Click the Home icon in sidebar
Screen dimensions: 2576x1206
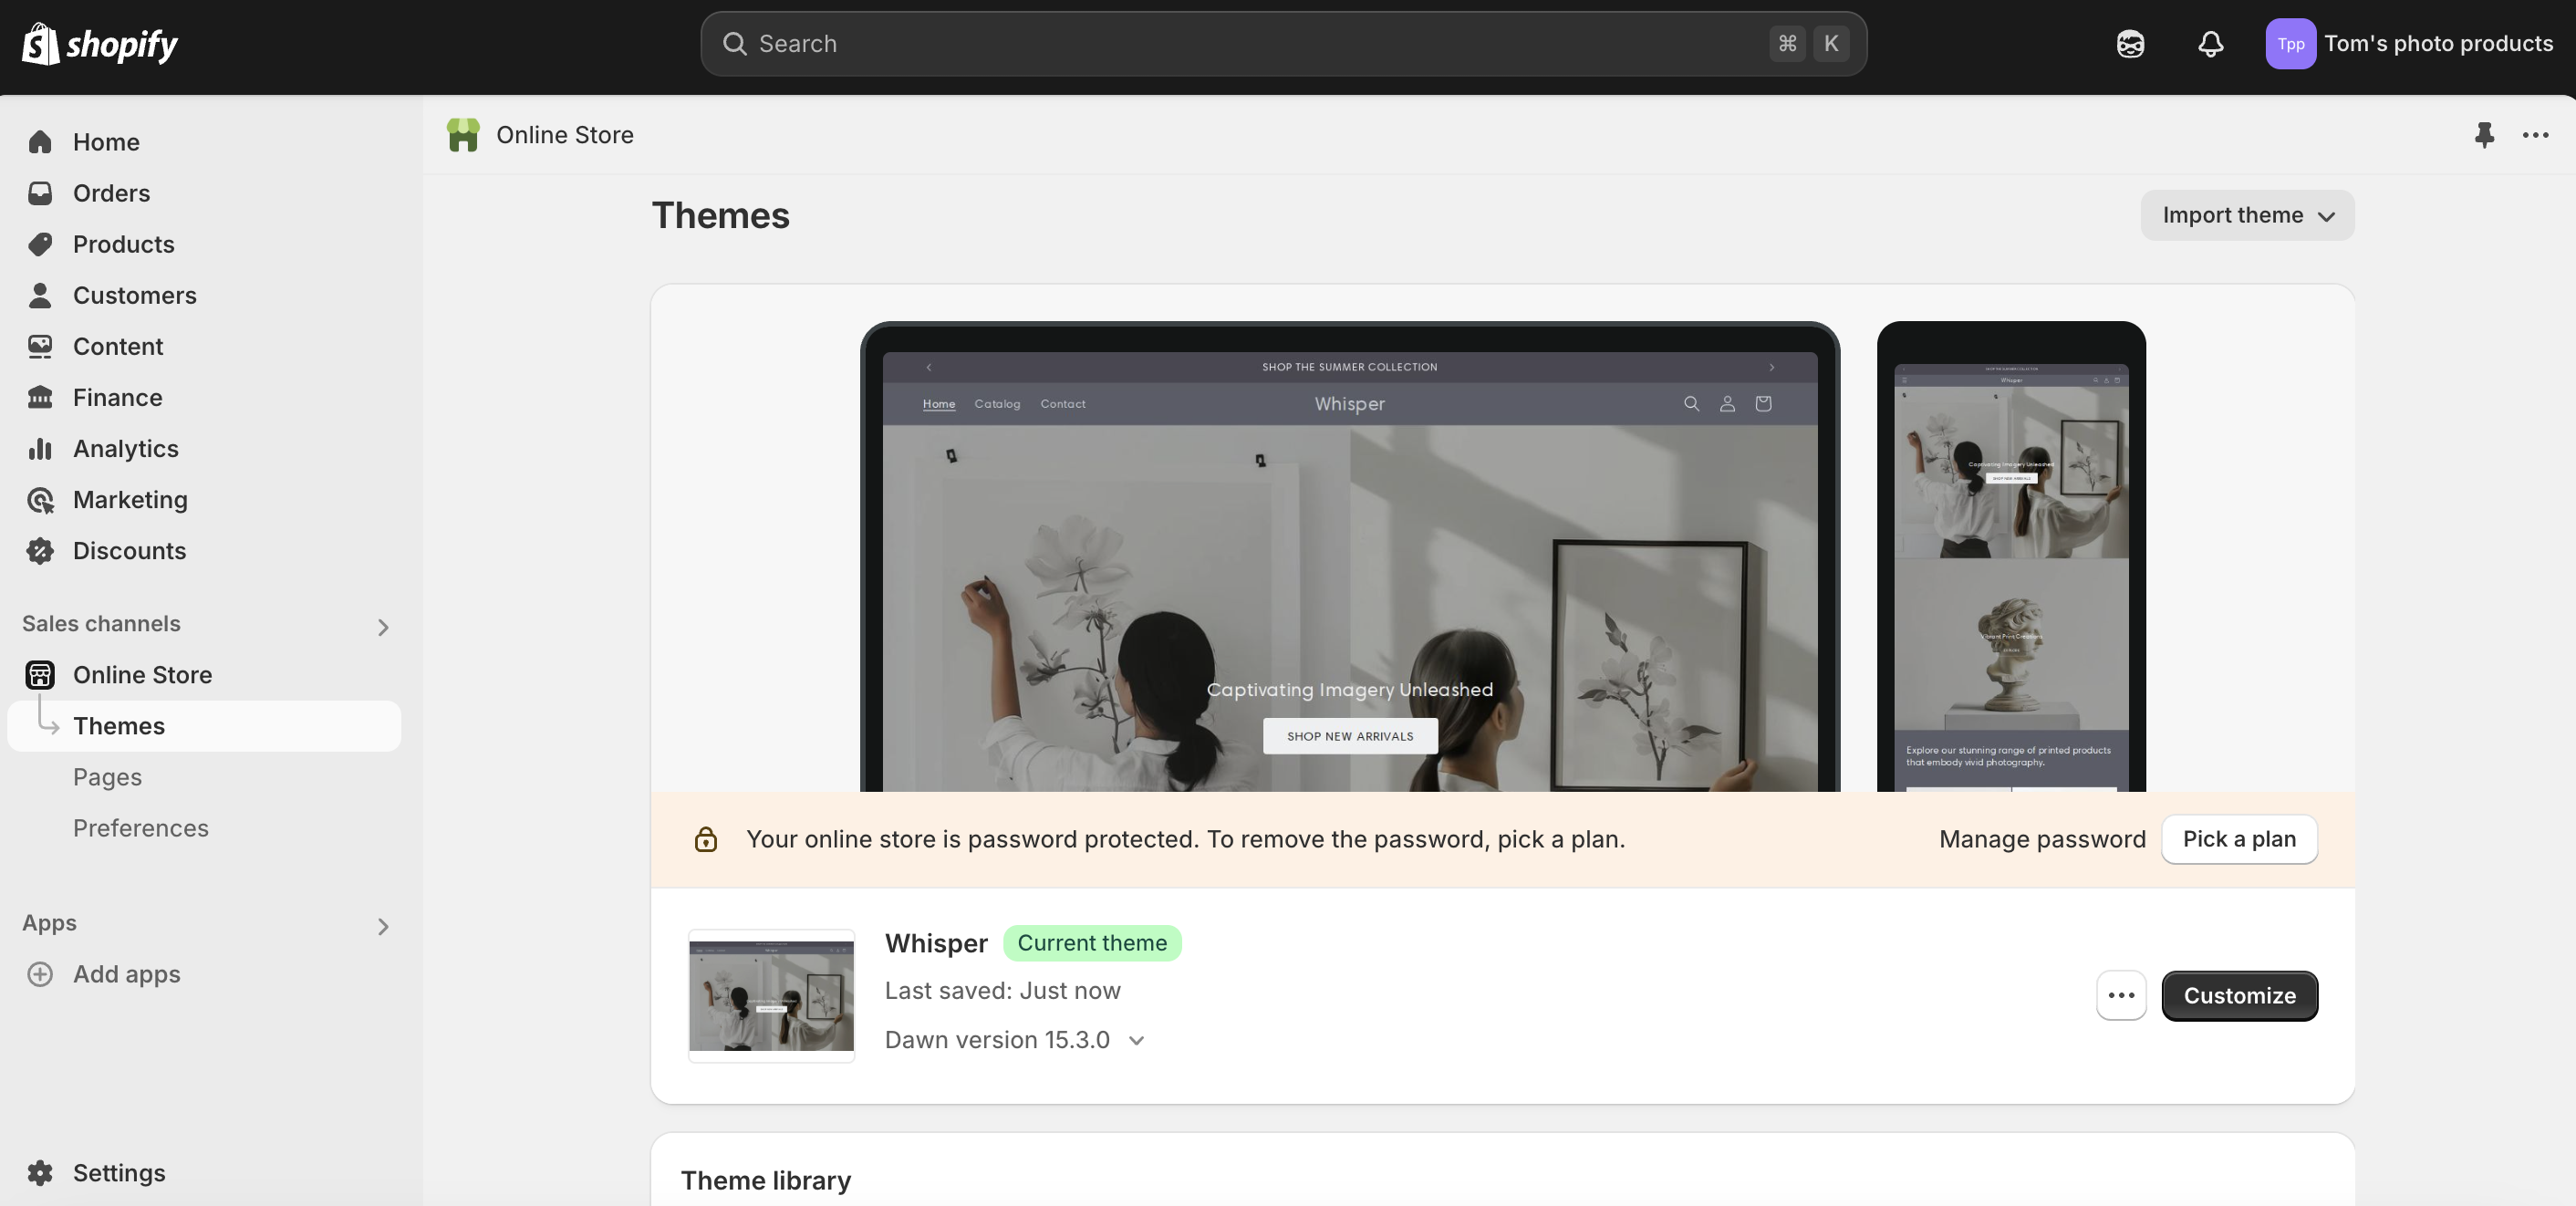click(x=40, y=142)
